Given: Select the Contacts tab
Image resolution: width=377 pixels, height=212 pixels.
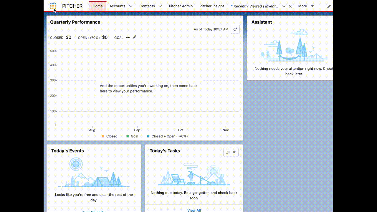Looking at the screenshot, I should (147, 6).
